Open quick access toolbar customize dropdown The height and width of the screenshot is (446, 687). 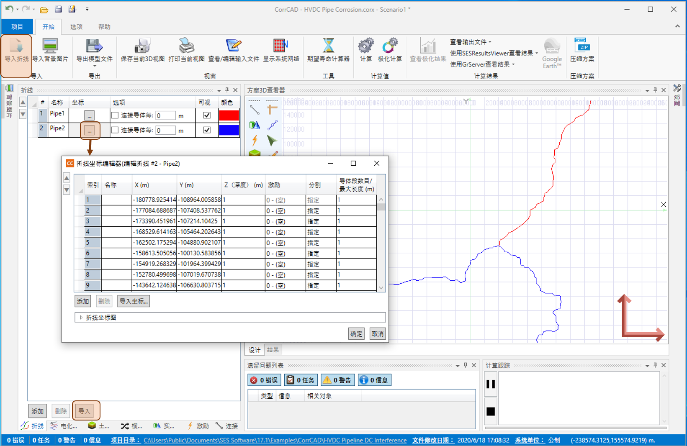tap(87, 9)
